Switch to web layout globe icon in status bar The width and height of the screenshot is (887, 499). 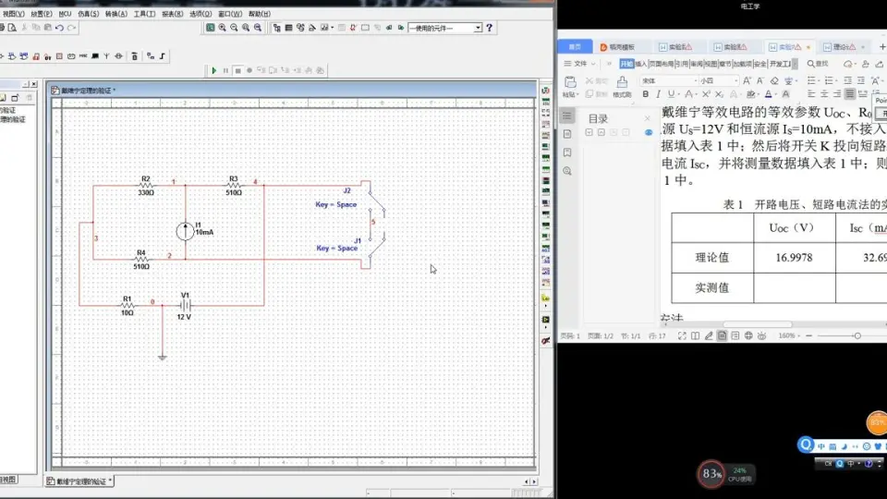[748, 336]
